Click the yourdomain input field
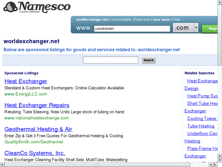Image resolution: width=222 pixels, height=167 pixels. 132,28
